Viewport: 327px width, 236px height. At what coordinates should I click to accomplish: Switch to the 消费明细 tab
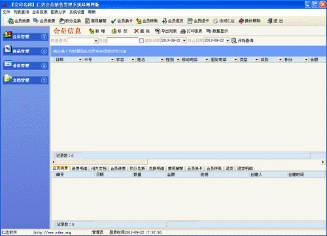tap(80, 168)
